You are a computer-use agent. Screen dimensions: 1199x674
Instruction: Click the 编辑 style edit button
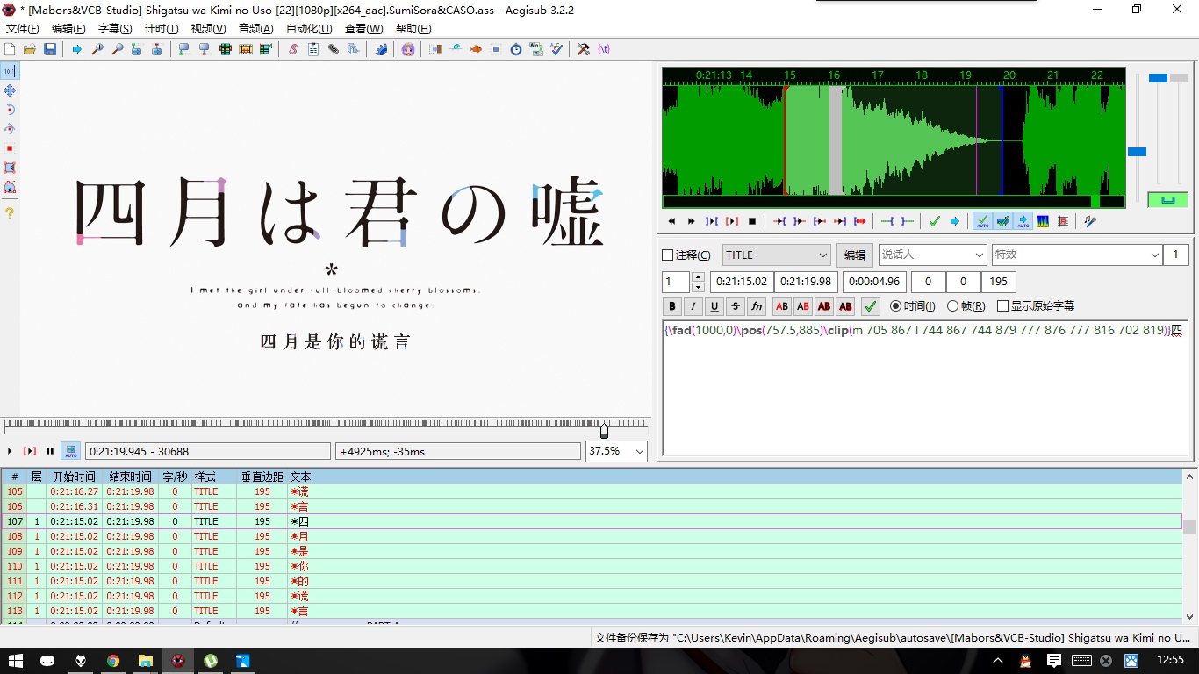click(854, 255)
